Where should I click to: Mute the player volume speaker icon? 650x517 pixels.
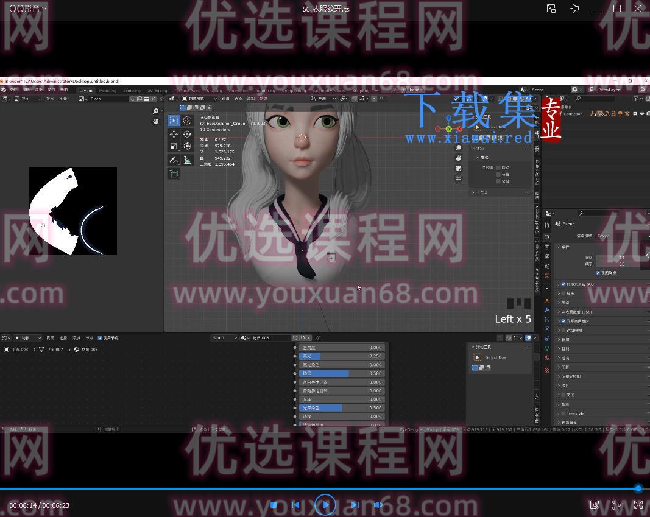point(378,505)
